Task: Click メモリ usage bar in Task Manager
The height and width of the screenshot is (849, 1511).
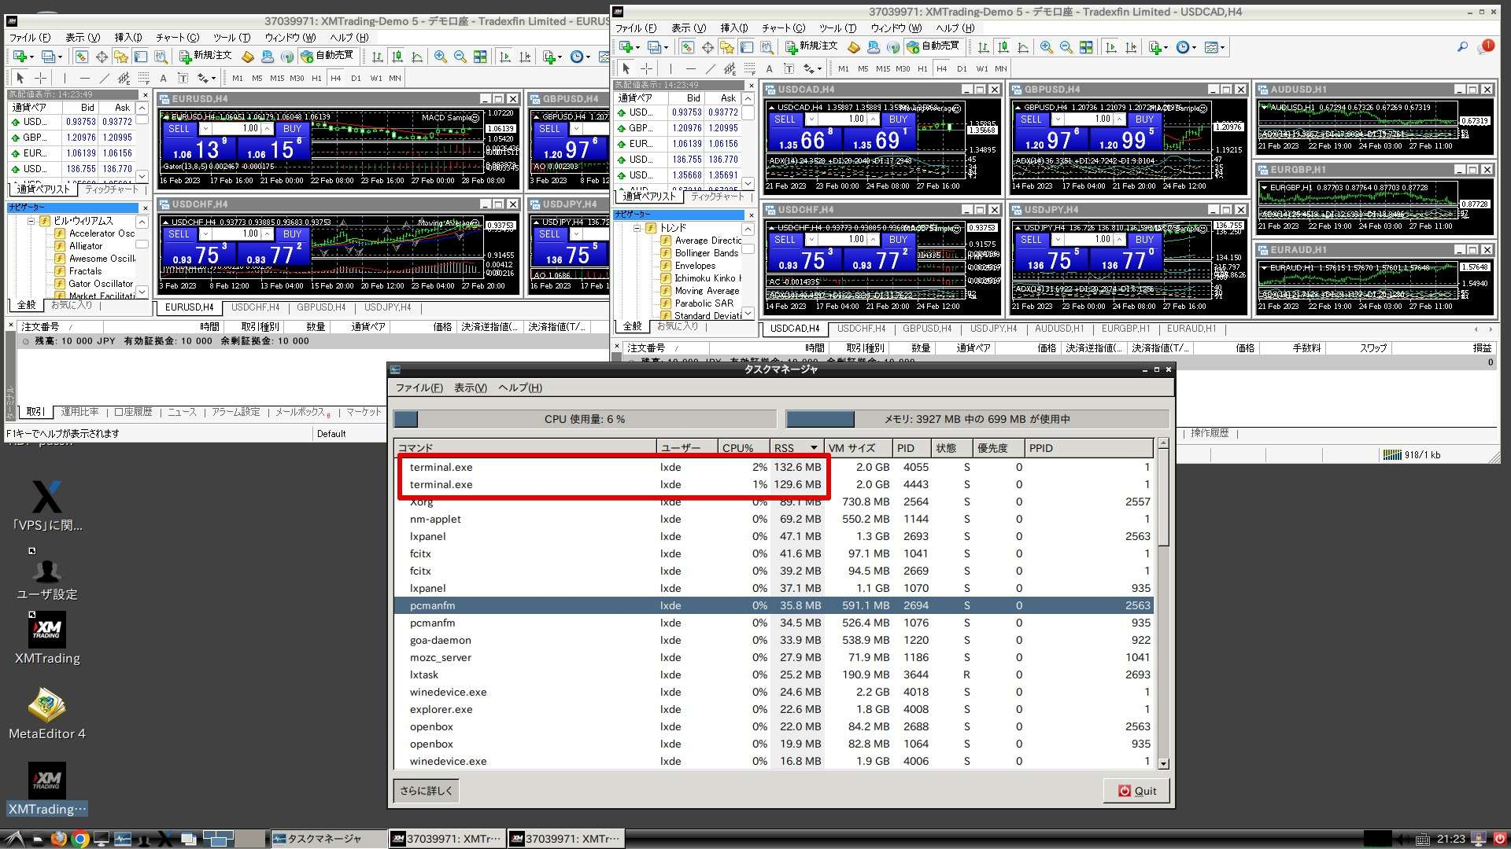Action: (x=977, y=419)
